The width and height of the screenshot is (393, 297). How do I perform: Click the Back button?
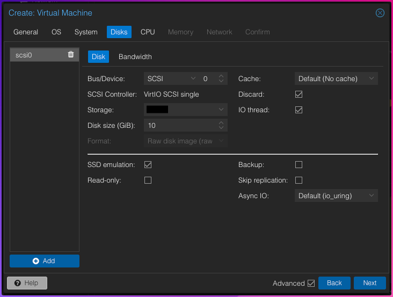pyautogui.click(x=334, y=283)
